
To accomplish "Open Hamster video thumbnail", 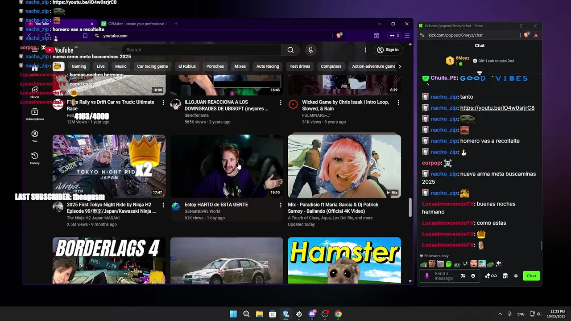I will click(344, 260).
